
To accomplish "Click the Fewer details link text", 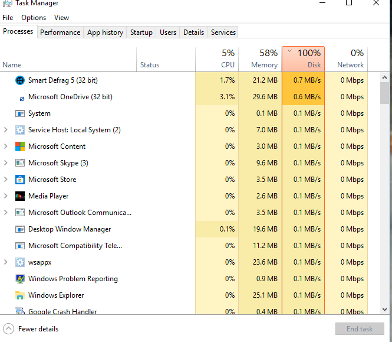I will click(x=38, y=329).
